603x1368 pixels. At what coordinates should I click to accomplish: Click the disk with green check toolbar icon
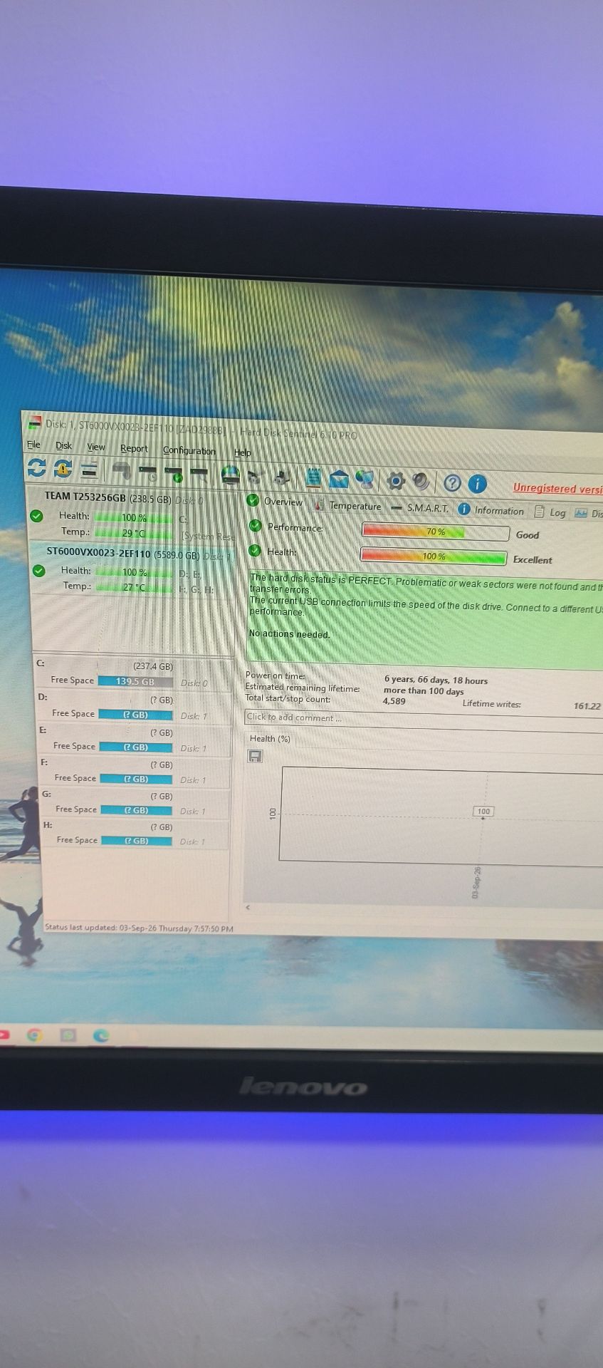point(173,473)
